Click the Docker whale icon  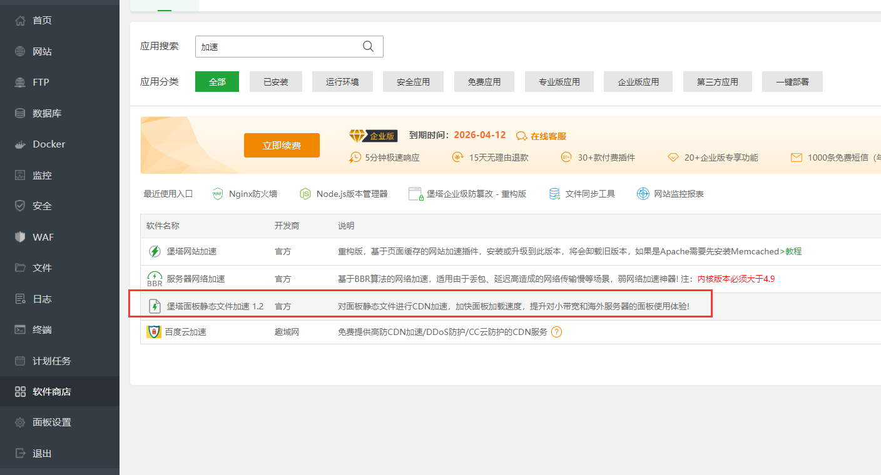(x=20, y=144)
